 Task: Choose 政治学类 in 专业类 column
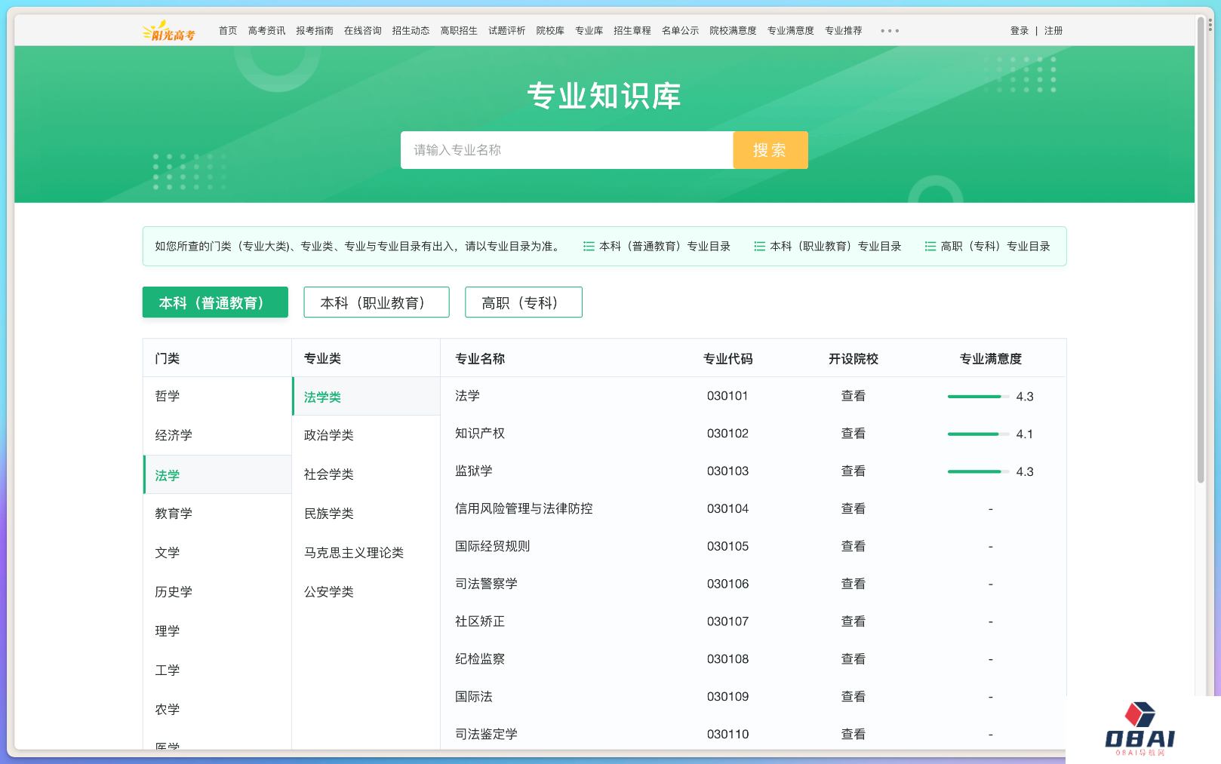click(366, 435)
